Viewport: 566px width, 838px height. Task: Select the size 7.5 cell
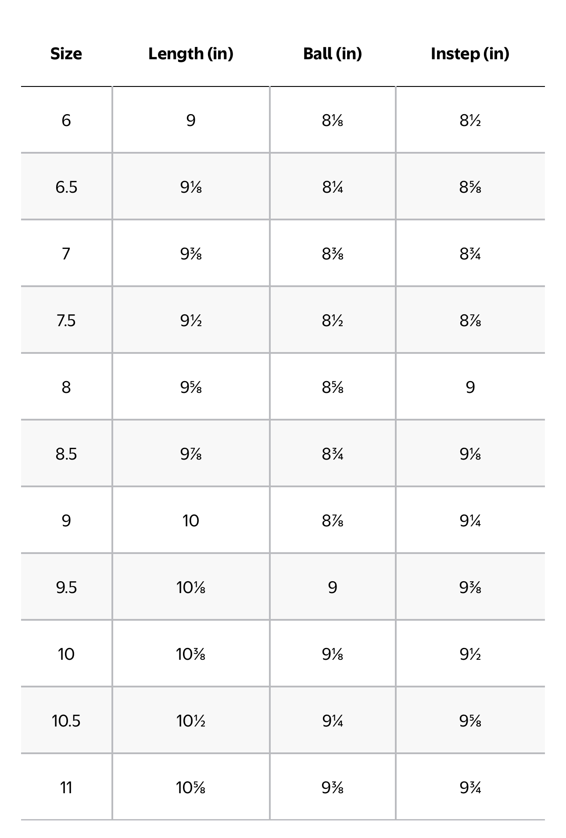coord(66,320)
